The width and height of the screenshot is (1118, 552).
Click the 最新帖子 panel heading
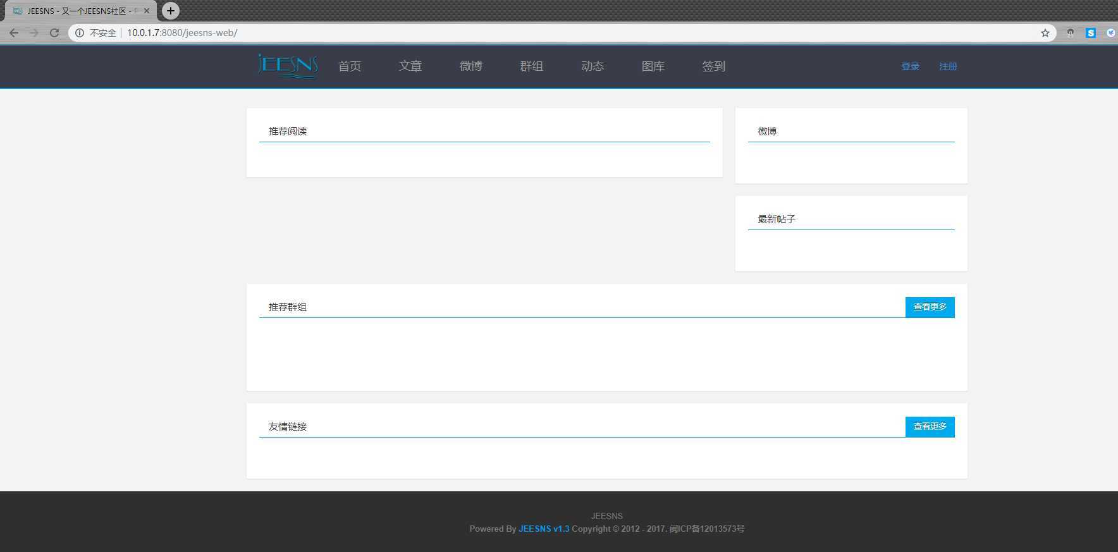click(777, 219)
